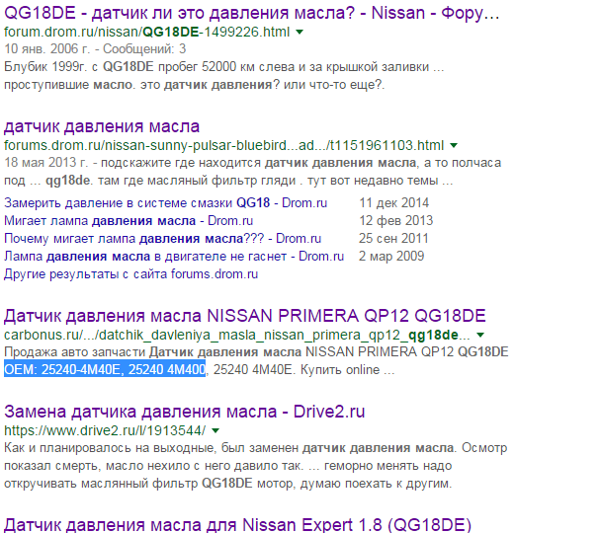Screen dimensions: 601x533
Task: Click date text '2 мар 2009'
Action: (391, 256)
